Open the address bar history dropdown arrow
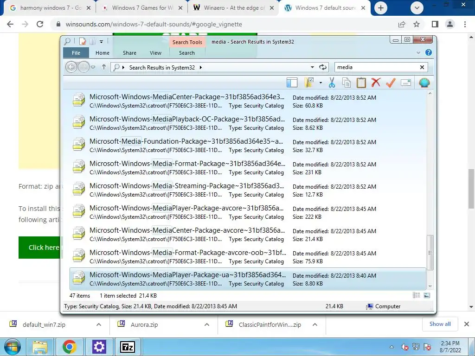 [x=312, y=67]
